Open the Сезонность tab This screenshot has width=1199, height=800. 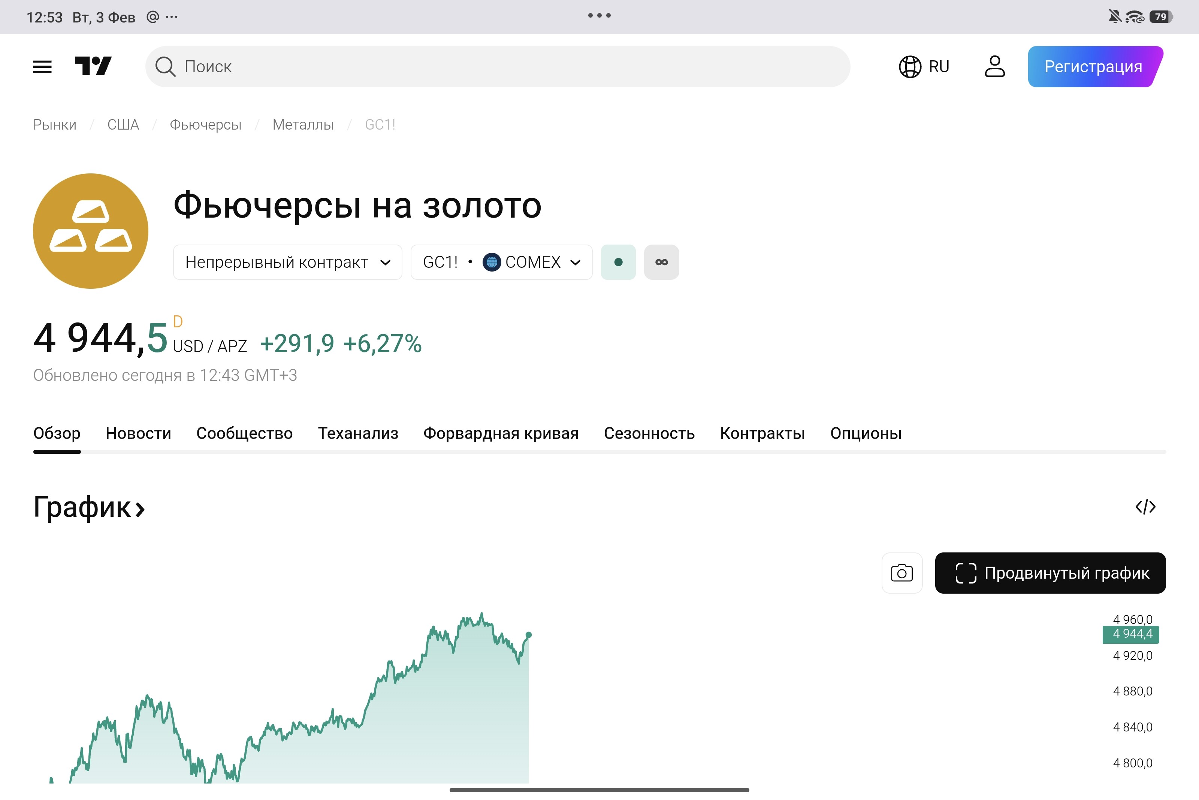649,433
